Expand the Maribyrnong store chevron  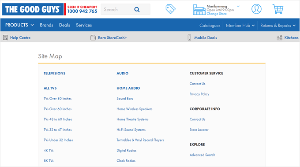pos(238,6)
